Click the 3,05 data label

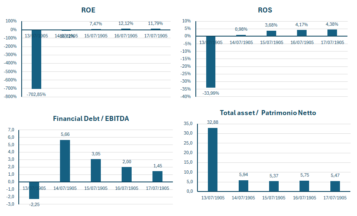click(x=96, y=154)
